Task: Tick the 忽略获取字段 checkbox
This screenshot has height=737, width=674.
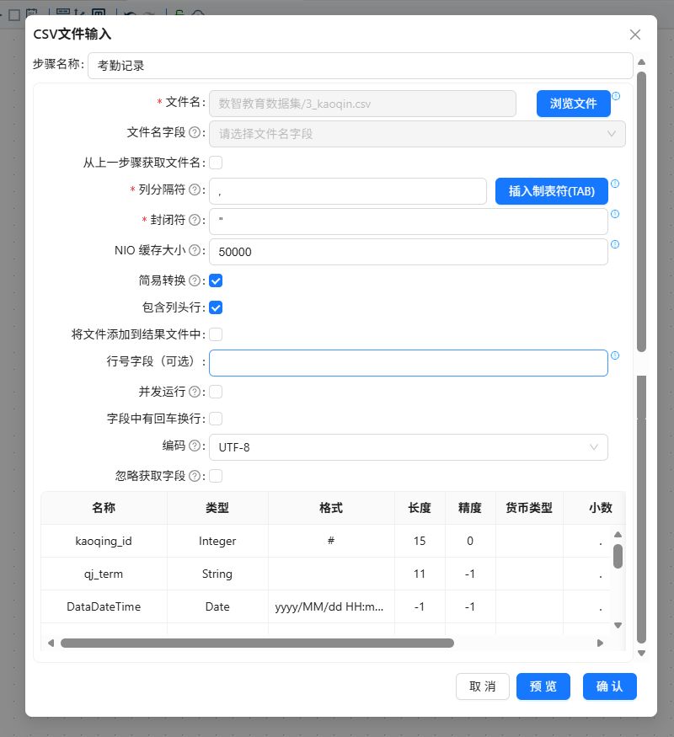Action: click(x=216, y=476)
